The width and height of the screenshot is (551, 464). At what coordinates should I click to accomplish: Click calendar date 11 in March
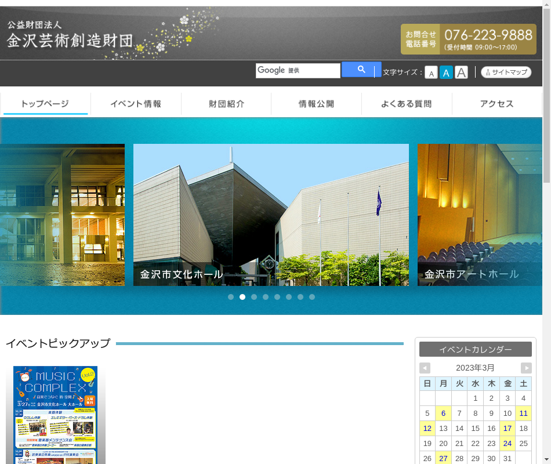(x=524, y=413)
